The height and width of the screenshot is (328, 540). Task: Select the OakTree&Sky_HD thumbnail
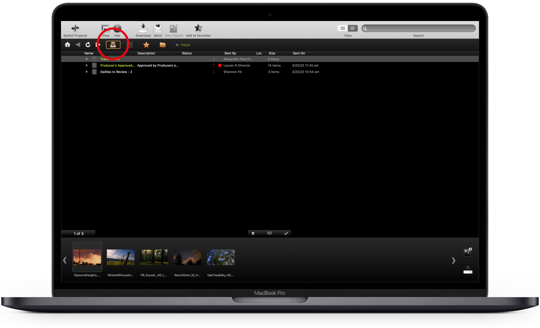(x=221, y=257)
